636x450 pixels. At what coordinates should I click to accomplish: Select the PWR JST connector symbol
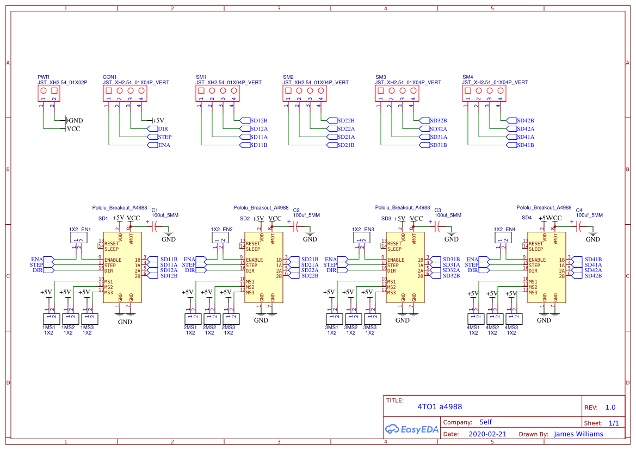pyautogui.click(x=48, y=92)
